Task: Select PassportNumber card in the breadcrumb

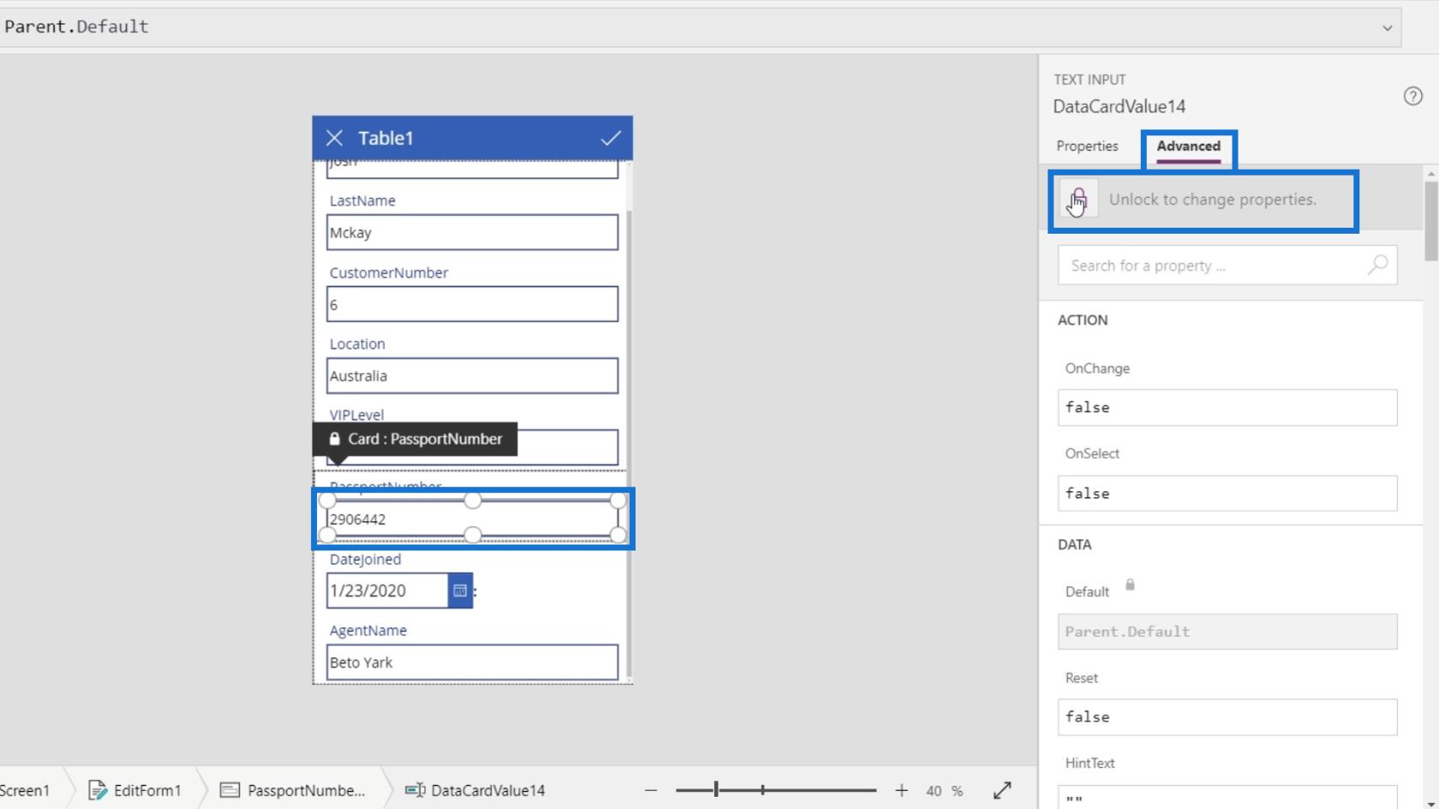Action: coord(293,790)
